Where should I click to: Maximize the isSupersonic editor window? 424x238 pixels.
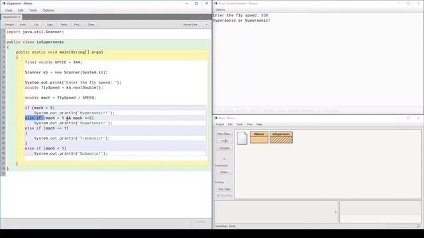point(197,3)
